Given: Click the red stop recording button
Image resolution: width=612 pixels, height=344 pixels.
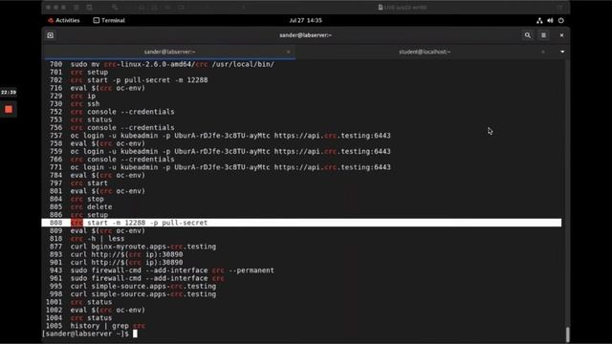Looking at the screenshot, I should click(x=9, y=110).
